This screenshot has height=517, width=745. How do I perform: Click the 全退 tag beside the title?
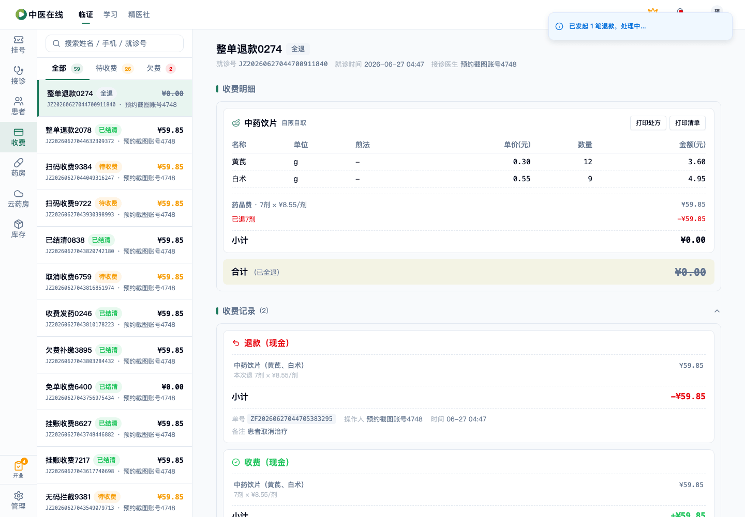(x=298, y=49)
